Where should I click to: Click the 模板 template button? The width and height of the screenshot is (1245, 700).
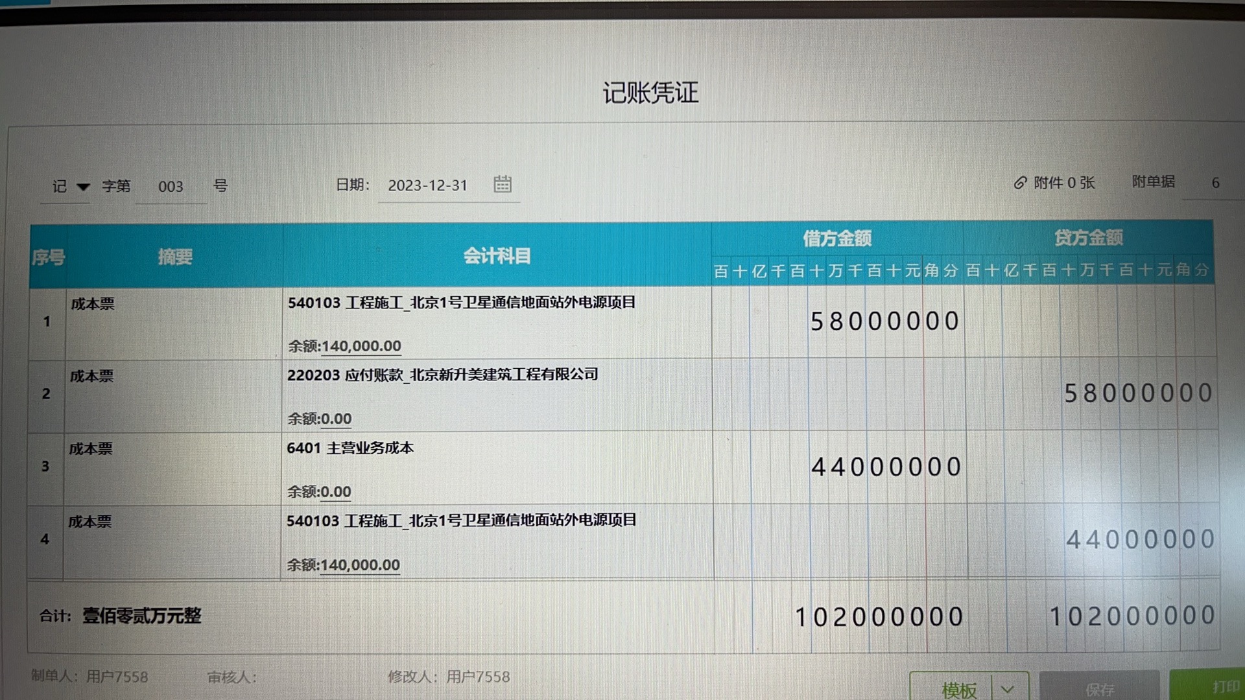click(958, 689)
